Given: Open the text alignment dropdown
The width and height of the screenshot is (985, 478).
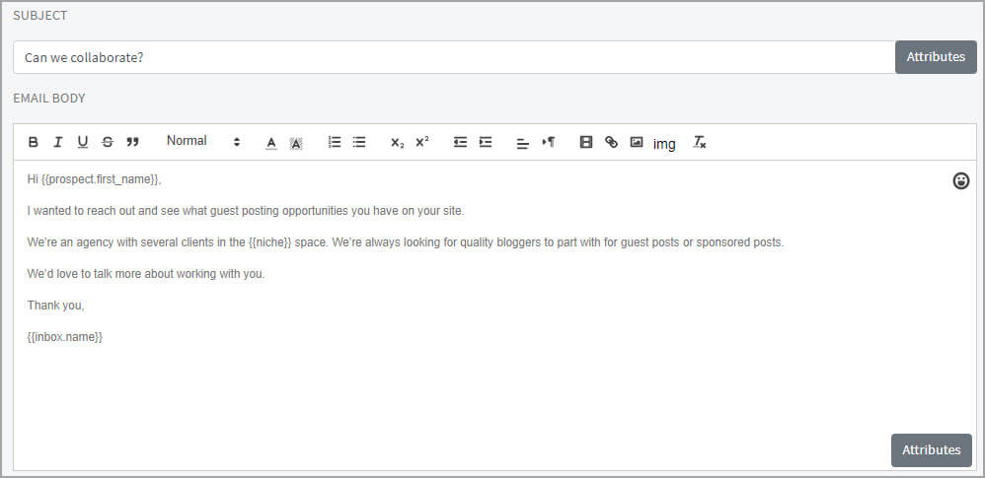Looking at the screenshot, I should 523,142.
